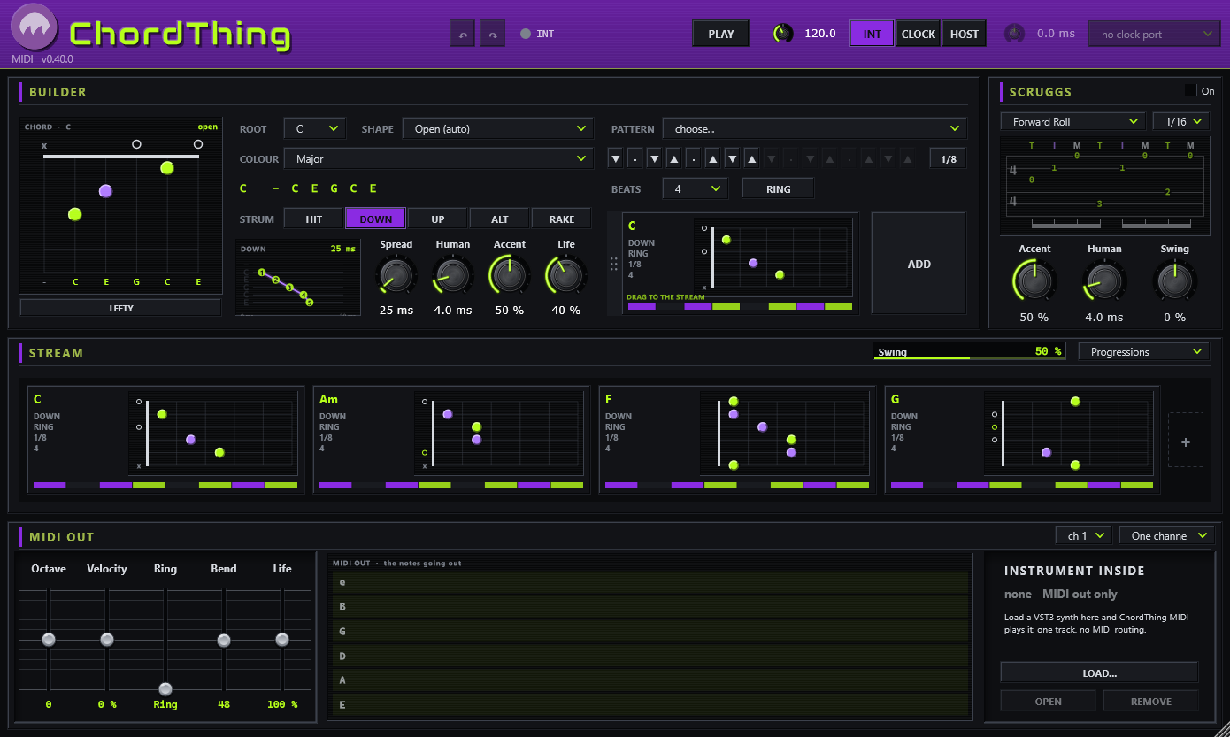Screen dimensions: 1230x737
Task: Open the PATTERN choose... dropdown
Action: click(x=815, y=129)
